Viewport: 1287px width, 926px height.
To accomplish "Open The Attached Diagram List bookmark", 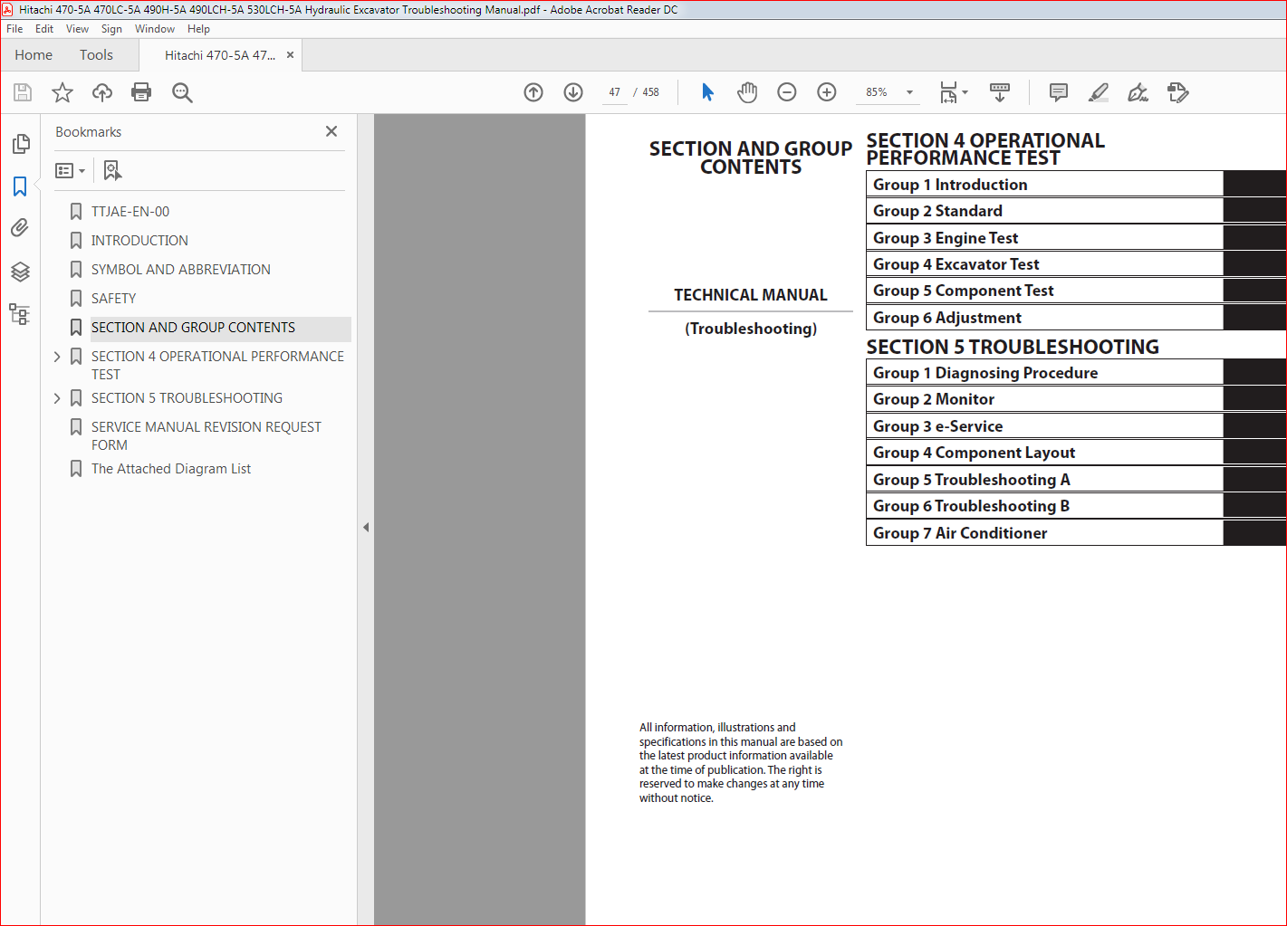I will (x=171, y=469).
